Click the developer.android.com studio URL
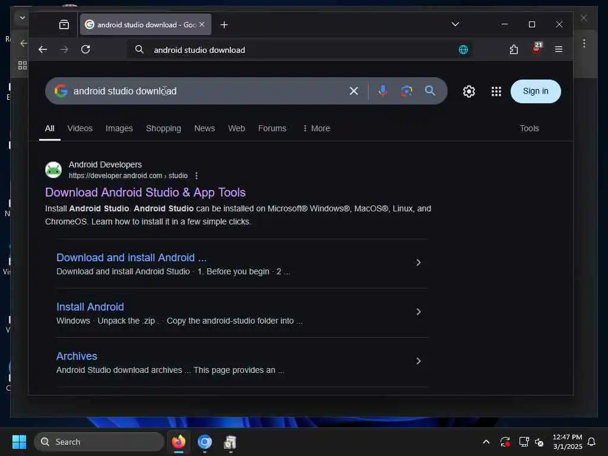608x456 pixels. (128, 176)
